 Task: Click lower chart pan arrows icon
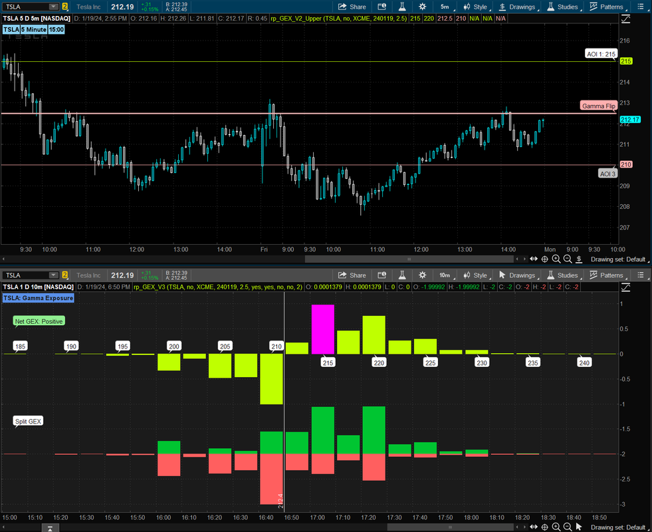534,527
